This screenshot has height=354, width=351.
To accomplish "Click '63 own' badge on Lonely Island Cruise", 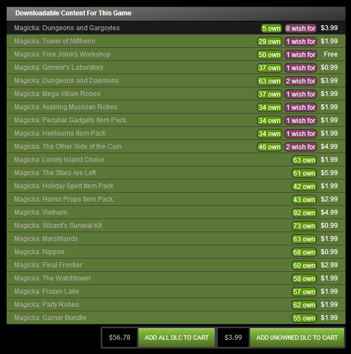I will click(x=304, y=160).
